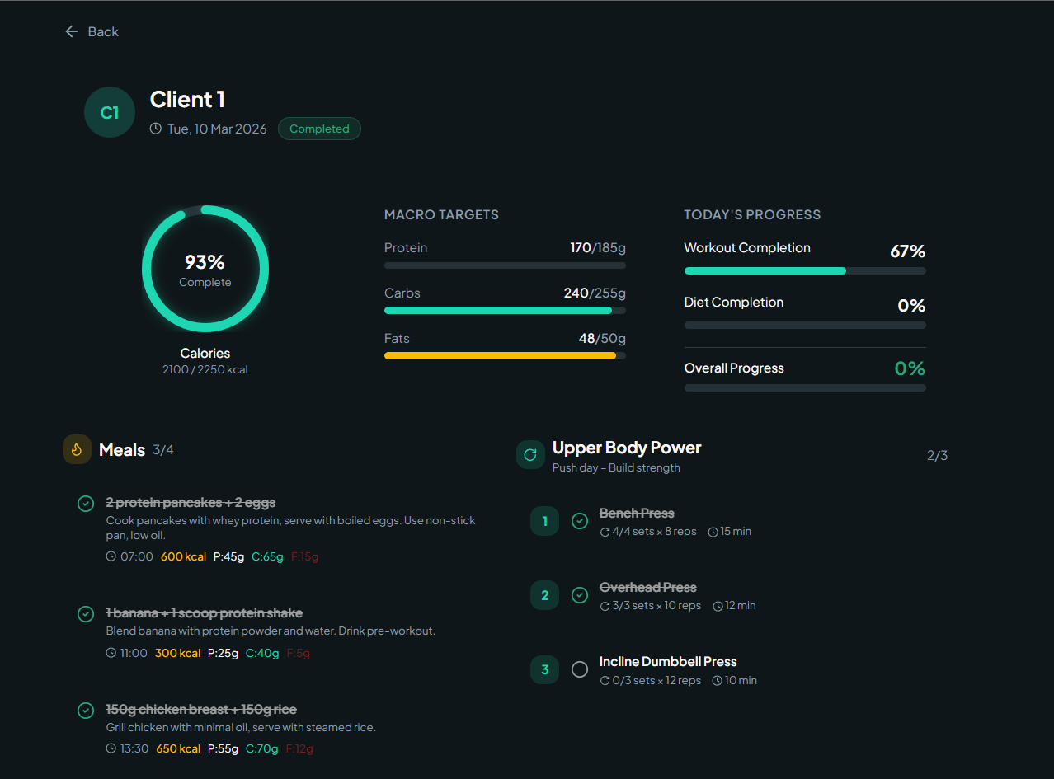Click the '1 banana + 1 scoop protein shake' title
The height and width of the screenshot is (779, 1054).
click(205, 613)
